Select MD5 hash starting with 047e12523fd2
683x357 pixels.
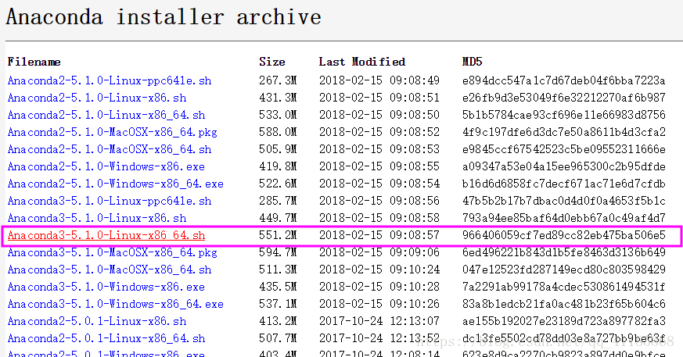point(564,270)
